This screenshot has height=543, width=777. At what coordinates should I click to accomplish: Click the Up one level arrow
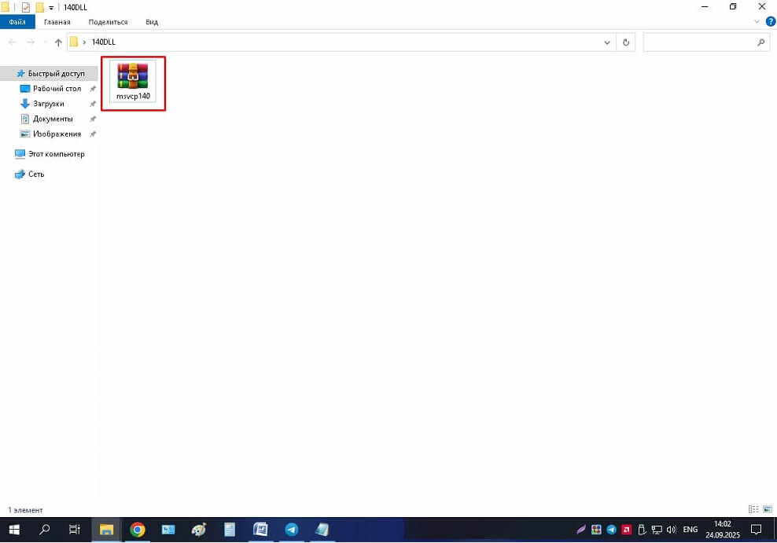click(x=58, y=42)
